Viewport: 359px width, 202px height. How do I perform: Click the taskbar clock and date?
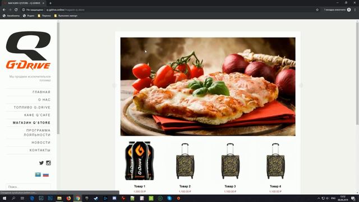[343, 198]
